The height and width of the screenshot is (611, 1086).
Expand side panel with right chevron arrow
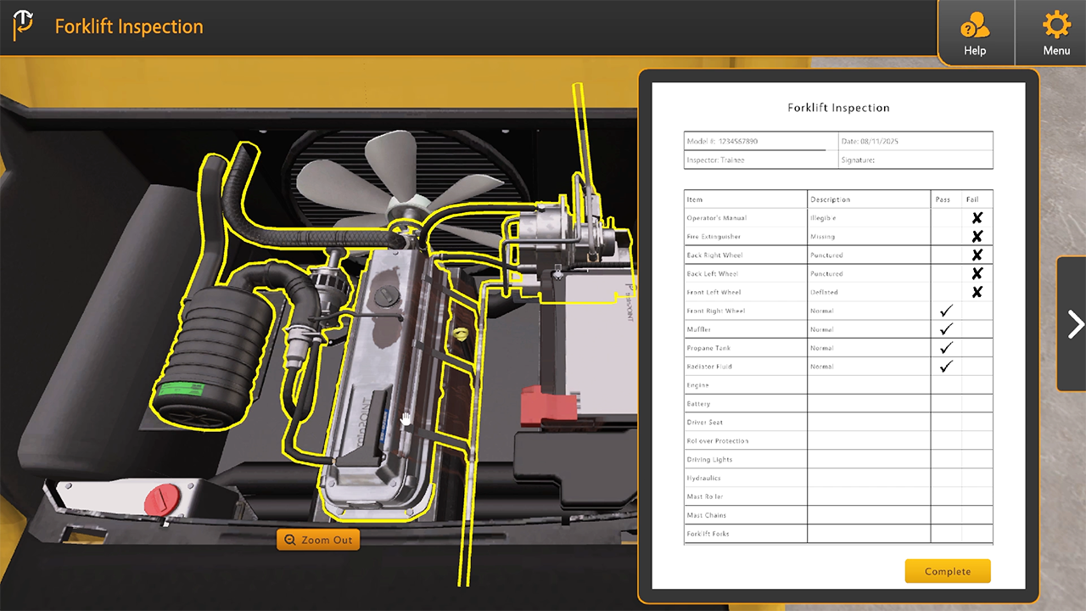1074,324
